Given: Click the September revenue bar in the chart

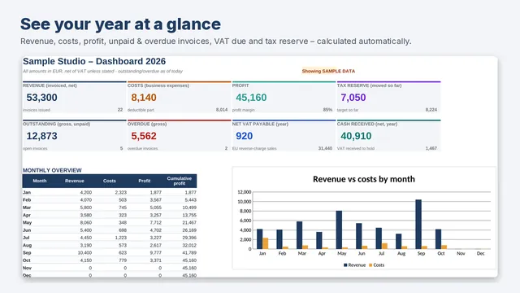Looking at the screenshot, I should click(x=418, y=225).
